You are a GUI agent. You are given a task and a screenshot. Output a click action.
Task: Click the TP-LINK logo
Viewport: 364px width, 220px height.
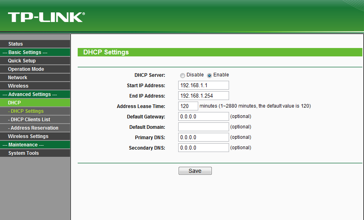[x=46, y=17]
